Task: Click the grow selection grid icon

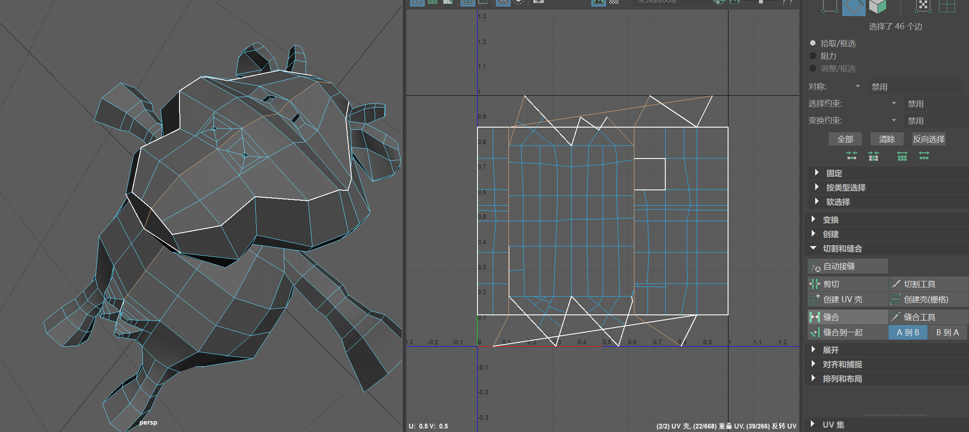Action: click(x=902, y=155)
